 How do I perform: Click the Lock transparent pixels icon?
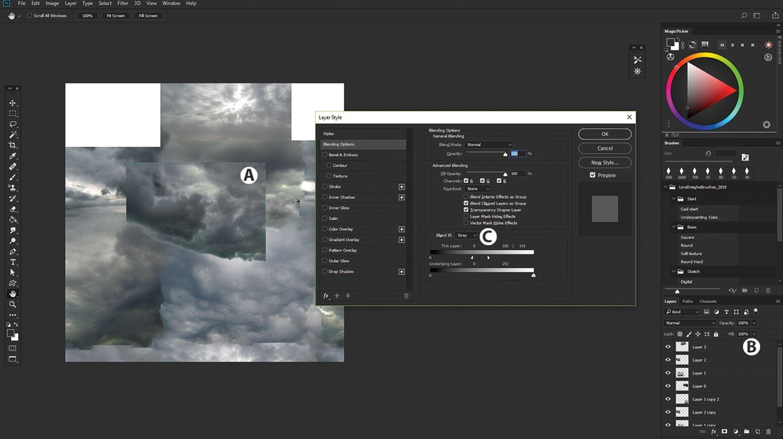pyautogui.click(x=679, y=333)
